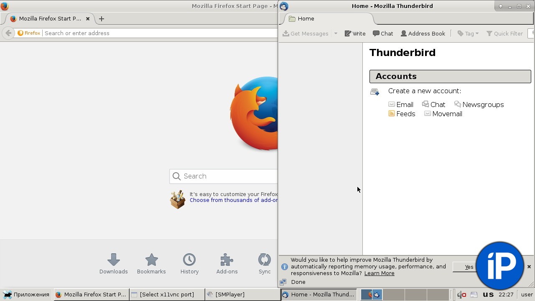Open Downloads from Firefox start page

114,264
